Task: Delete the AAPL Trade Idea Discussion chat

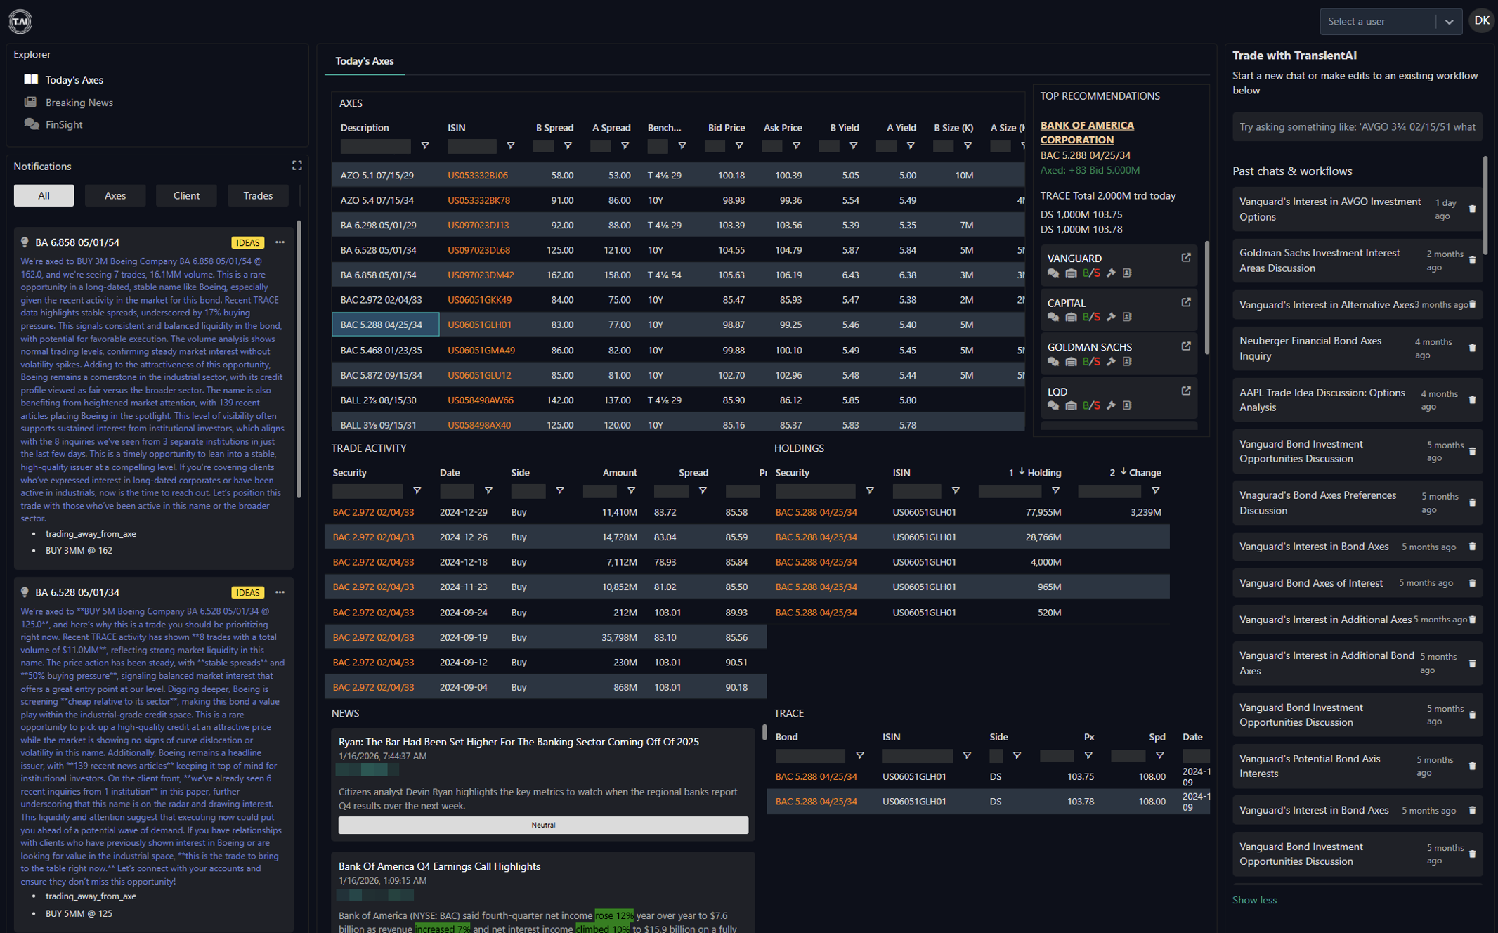Action: click(x=1472, y=400)
